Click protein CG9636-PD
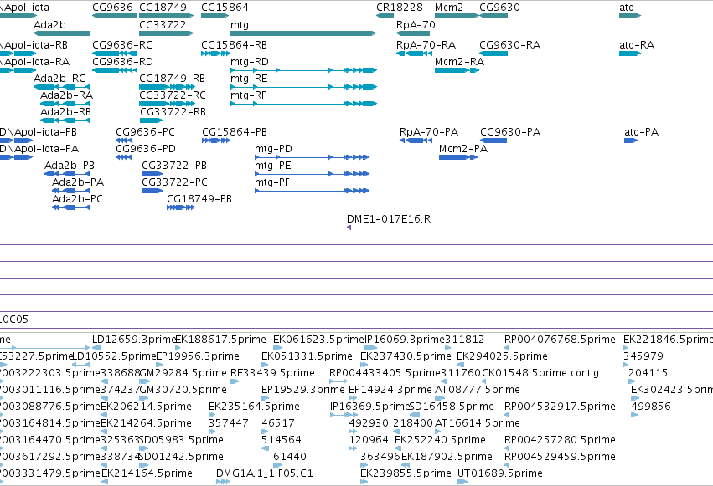This screenshot has height=486, width=713. point(124,157)
